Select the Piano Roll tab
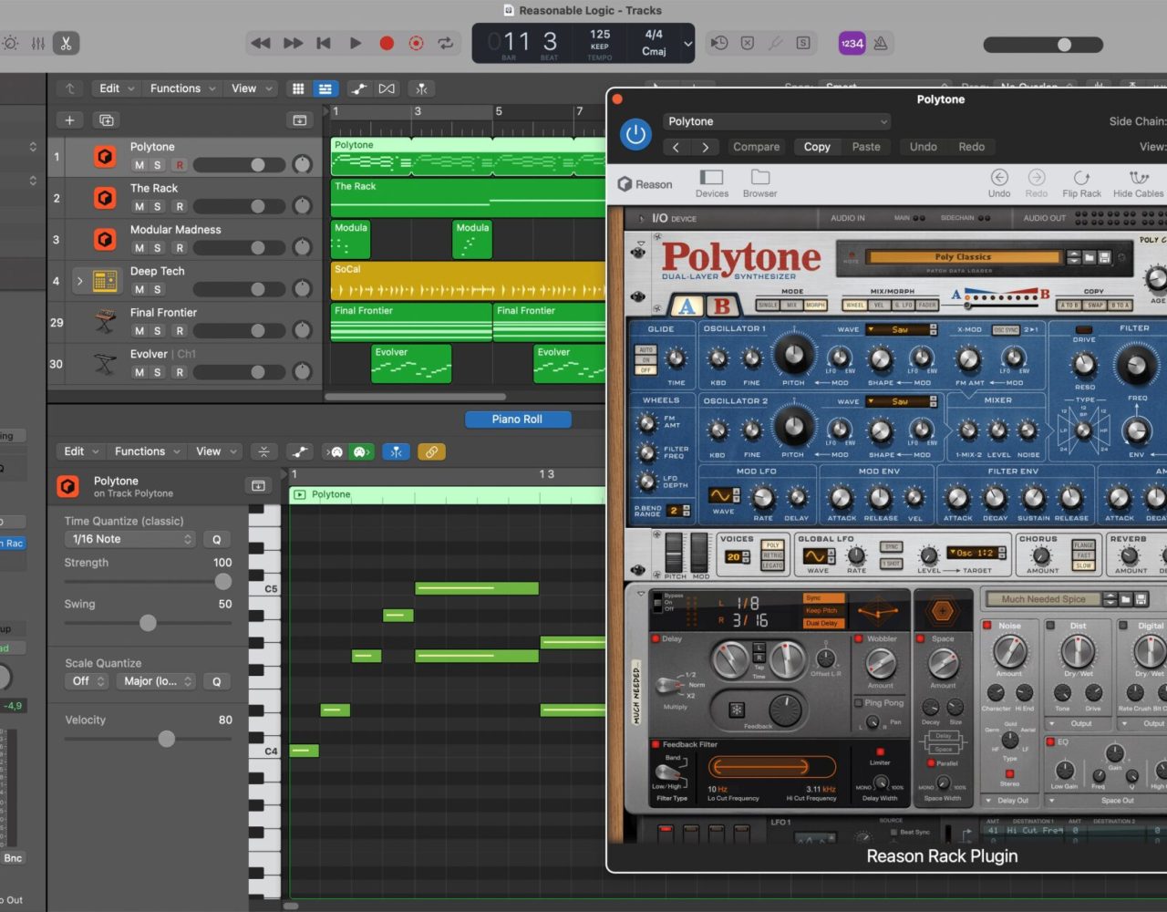This screenshot has width=1167, height=912. (517, 420)
